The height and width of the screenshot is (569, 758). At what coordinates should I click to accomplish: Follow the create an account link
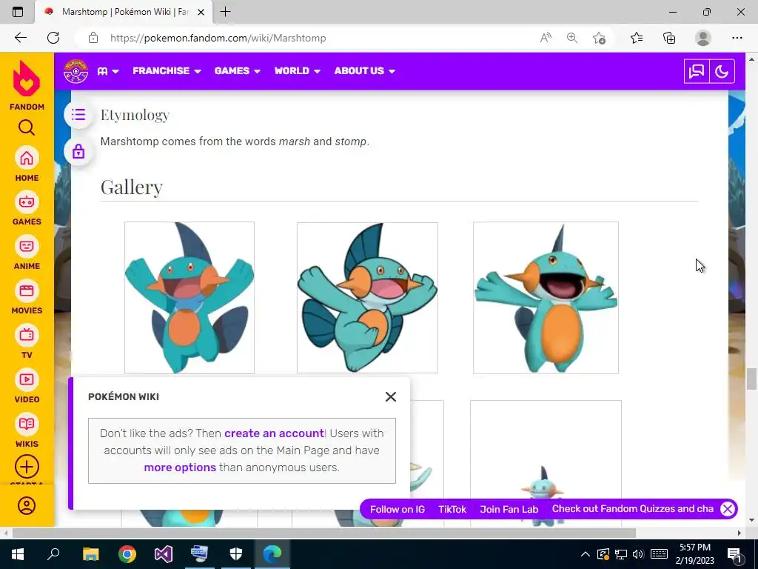pyautogui.click(x=274, y=433)
